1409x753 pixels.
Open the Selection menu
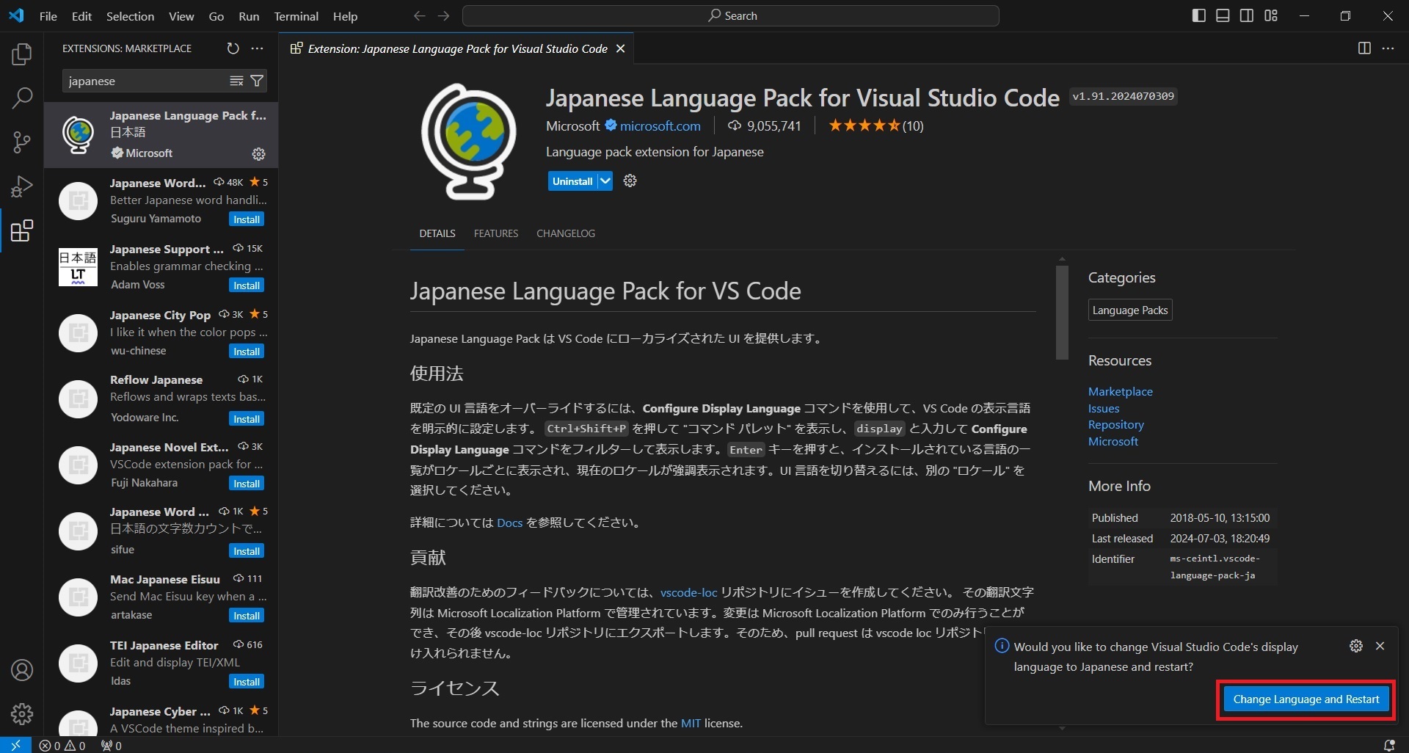[130, 16]
